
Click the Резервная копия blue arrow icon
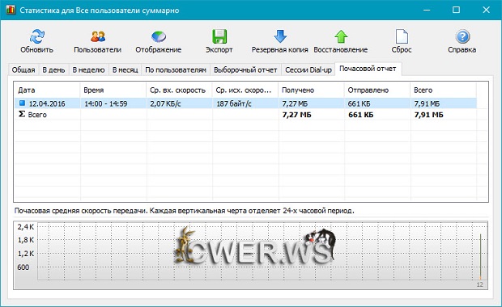point(280,36)
